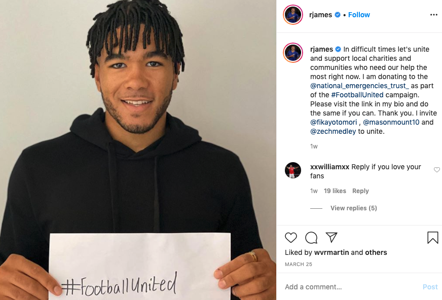Like the post with heart icon
This screenshot has width=442, height=300.
pos(290,238)
